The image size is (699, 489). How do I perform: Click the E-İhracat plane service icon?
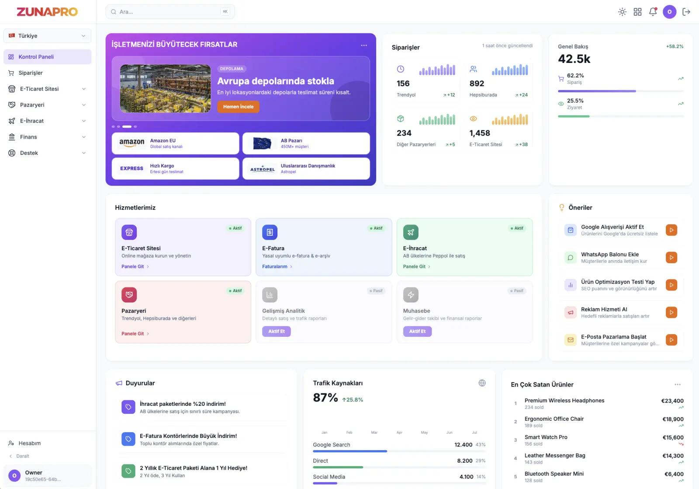pyautogui.click(x=411, y=232)
